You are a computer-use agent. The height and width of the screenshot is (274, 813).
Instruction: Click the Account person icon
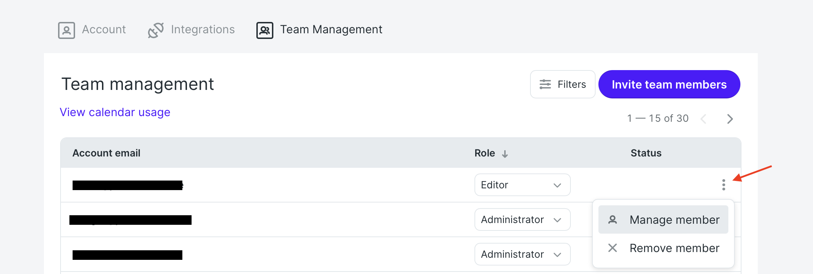[67, 30]
